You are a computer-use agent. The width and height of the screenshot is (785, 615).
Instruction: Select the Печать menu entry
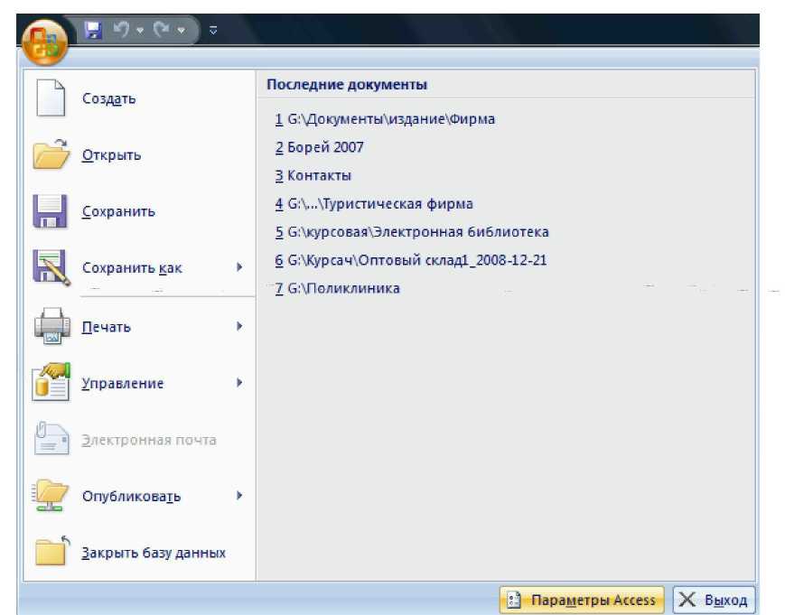pyautogui.click(x=139, y=327)
